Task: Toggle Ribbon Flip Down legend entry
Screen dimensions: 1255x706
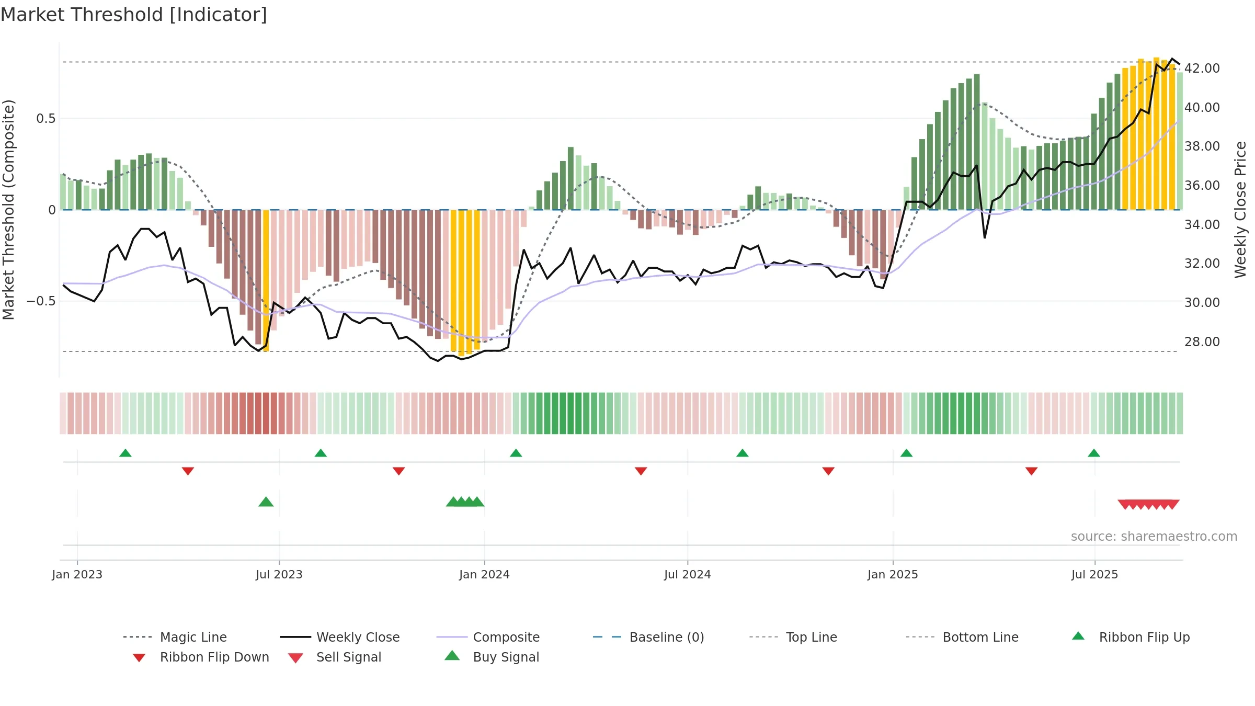Action: [200, 657]
